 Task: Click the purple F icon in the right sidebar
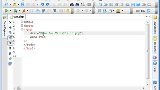click(155, 58)
